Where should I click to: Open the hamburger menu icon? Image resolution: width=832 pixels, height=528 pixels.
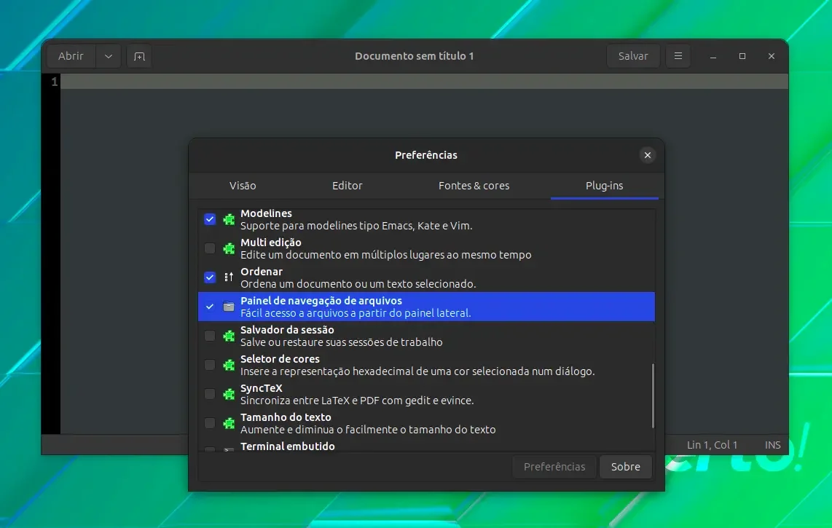pyautogui.click(x=678, y=56)
